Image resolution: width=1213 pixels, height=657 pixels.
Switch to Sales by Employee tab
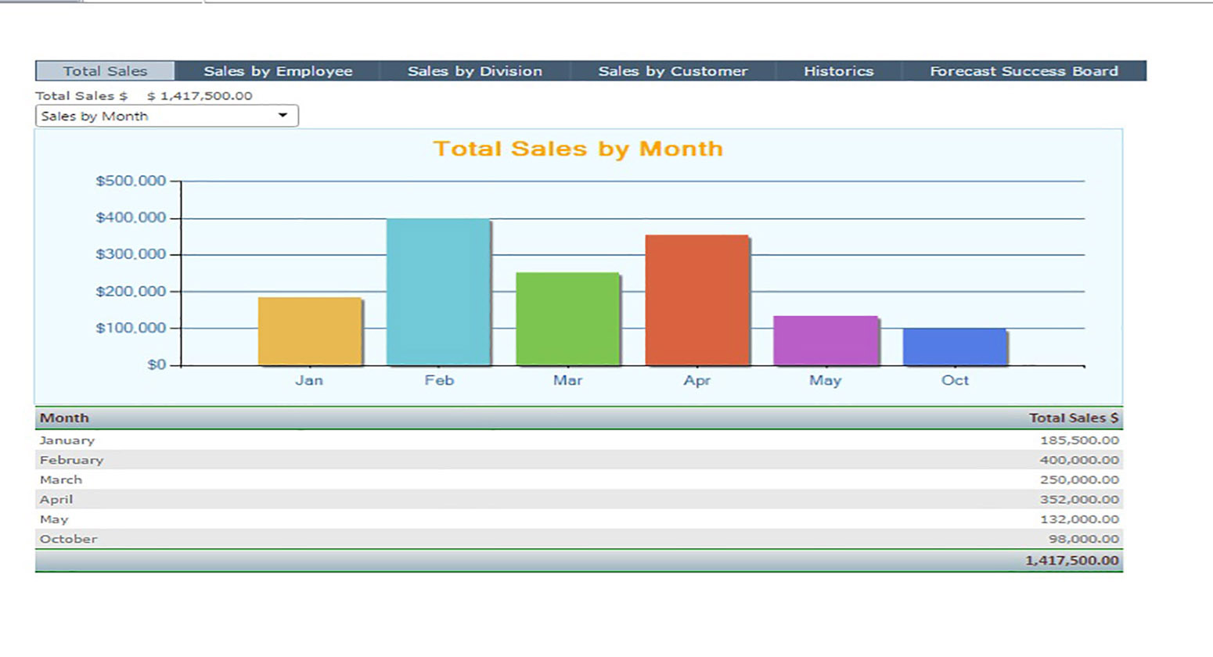coord(278,71)
